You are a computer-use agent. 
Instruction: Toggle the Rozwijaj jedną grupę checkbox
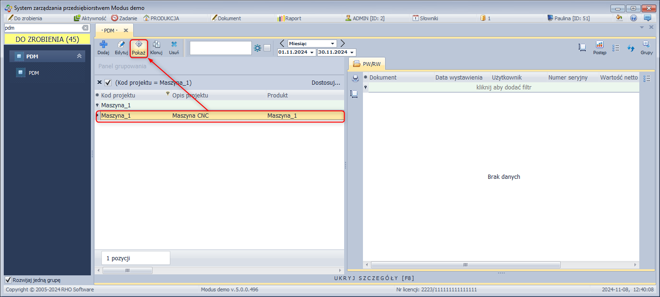click(x=8, y=280)
